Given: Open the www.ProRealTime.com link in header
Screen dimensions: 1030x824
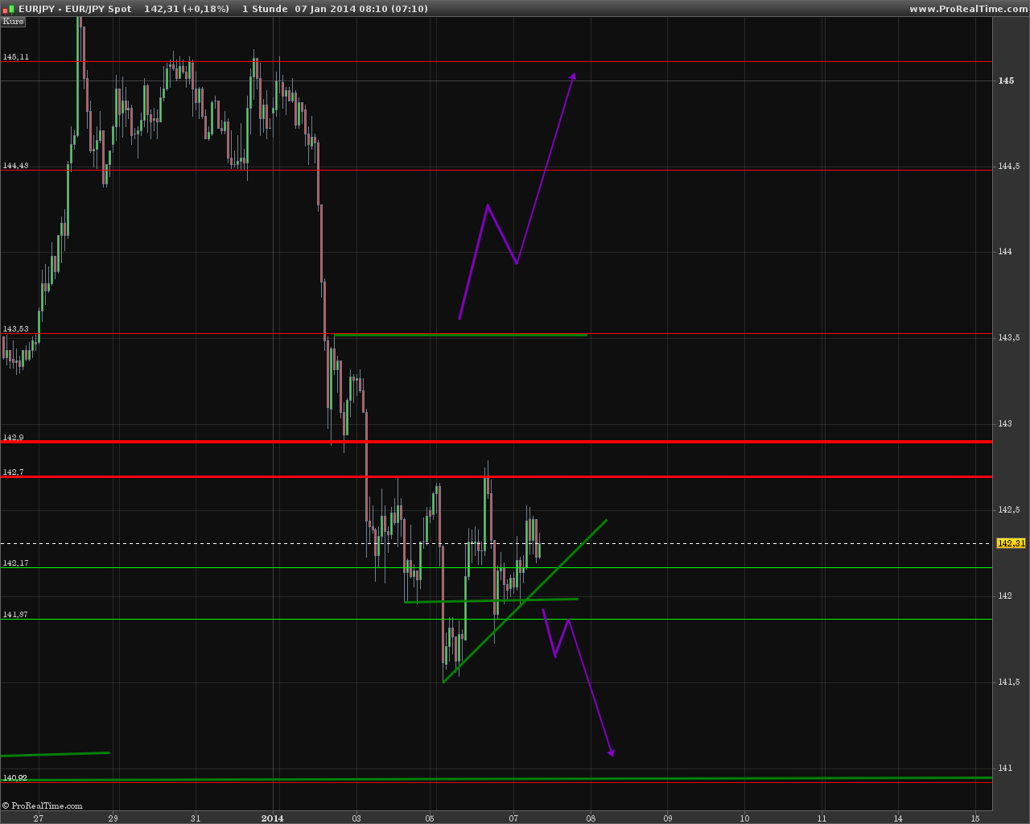Looking at the screenshot, I should pos(967,9).
